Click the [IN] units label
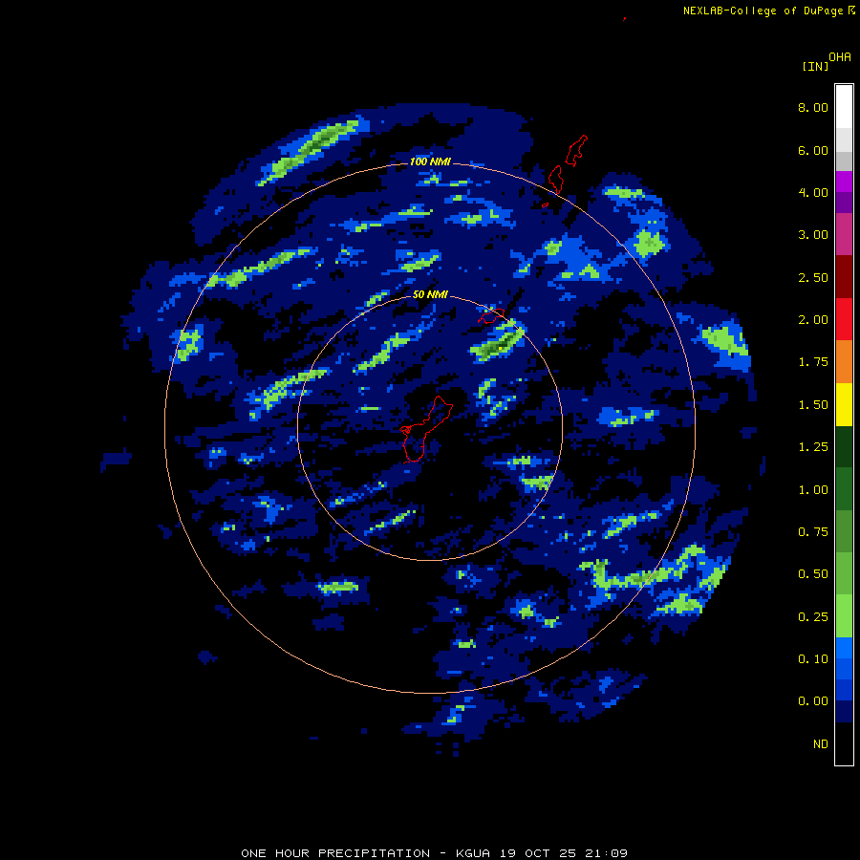Image resolution: width=860 pixels, height=860 pixels. tap(815, 66)
